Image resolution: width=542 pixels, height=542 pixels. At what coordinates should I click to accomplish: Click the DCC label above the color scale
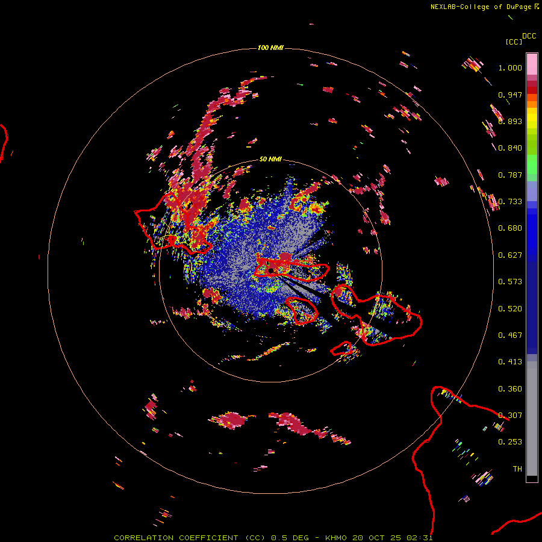[x=529, y=36]
